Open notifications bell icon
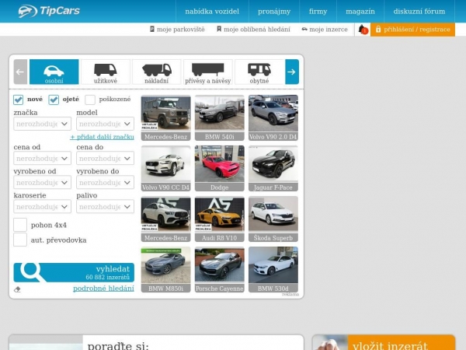 pyautogui.click(x=363, y=30)
